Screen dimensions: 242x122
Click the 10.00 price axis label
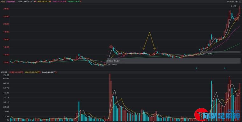pos(6,62)
